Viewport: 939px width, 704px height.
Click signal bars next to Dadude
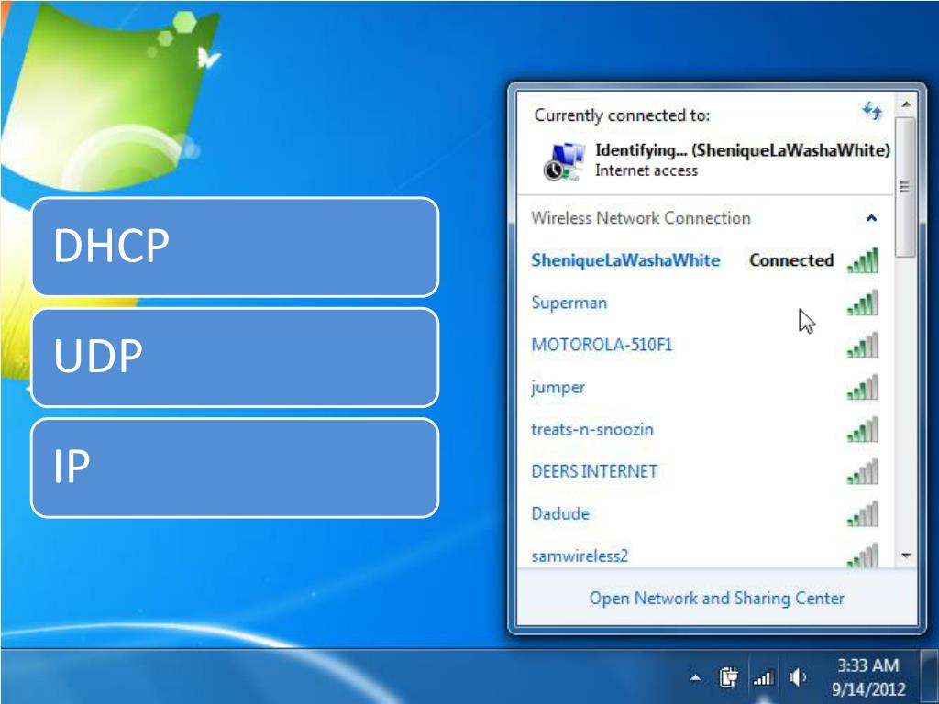863,513
